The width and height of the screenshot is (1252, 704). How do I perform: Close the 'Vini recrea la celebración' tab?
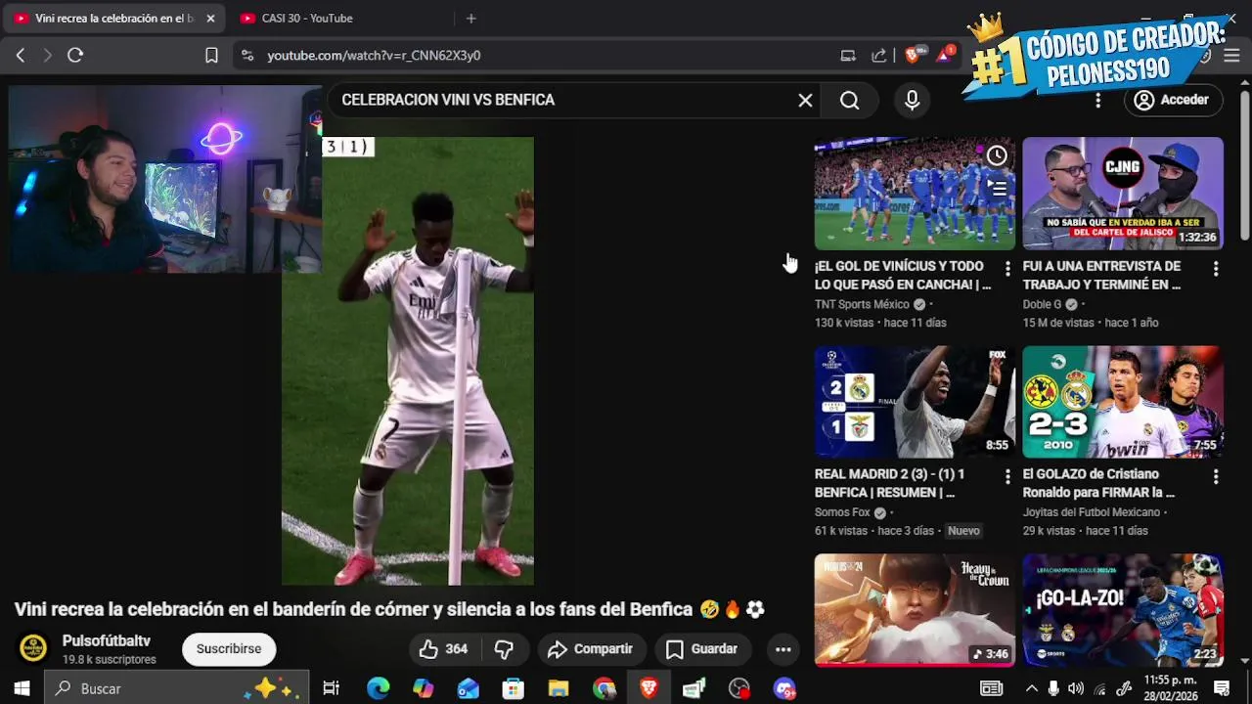click(210, 19)
